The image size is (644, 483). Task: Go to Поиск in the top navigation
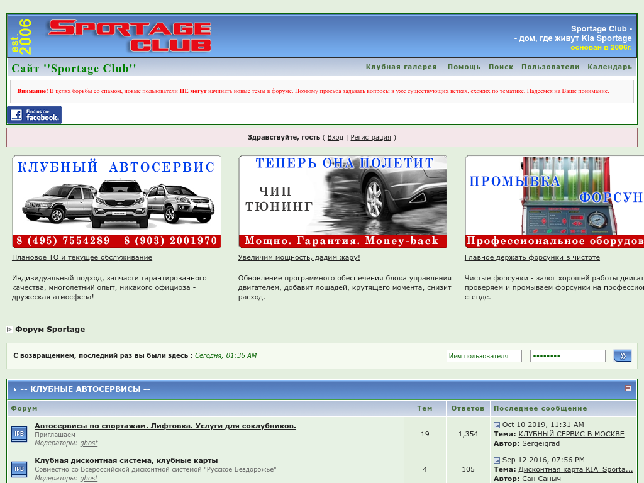point(501,67)
